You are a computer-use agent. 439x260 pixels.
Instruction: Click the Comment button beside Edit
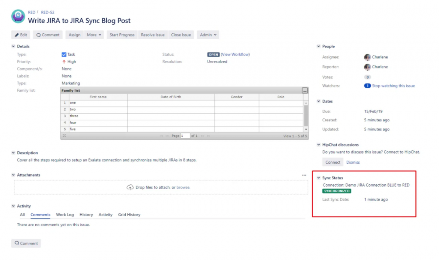point(48,35)
